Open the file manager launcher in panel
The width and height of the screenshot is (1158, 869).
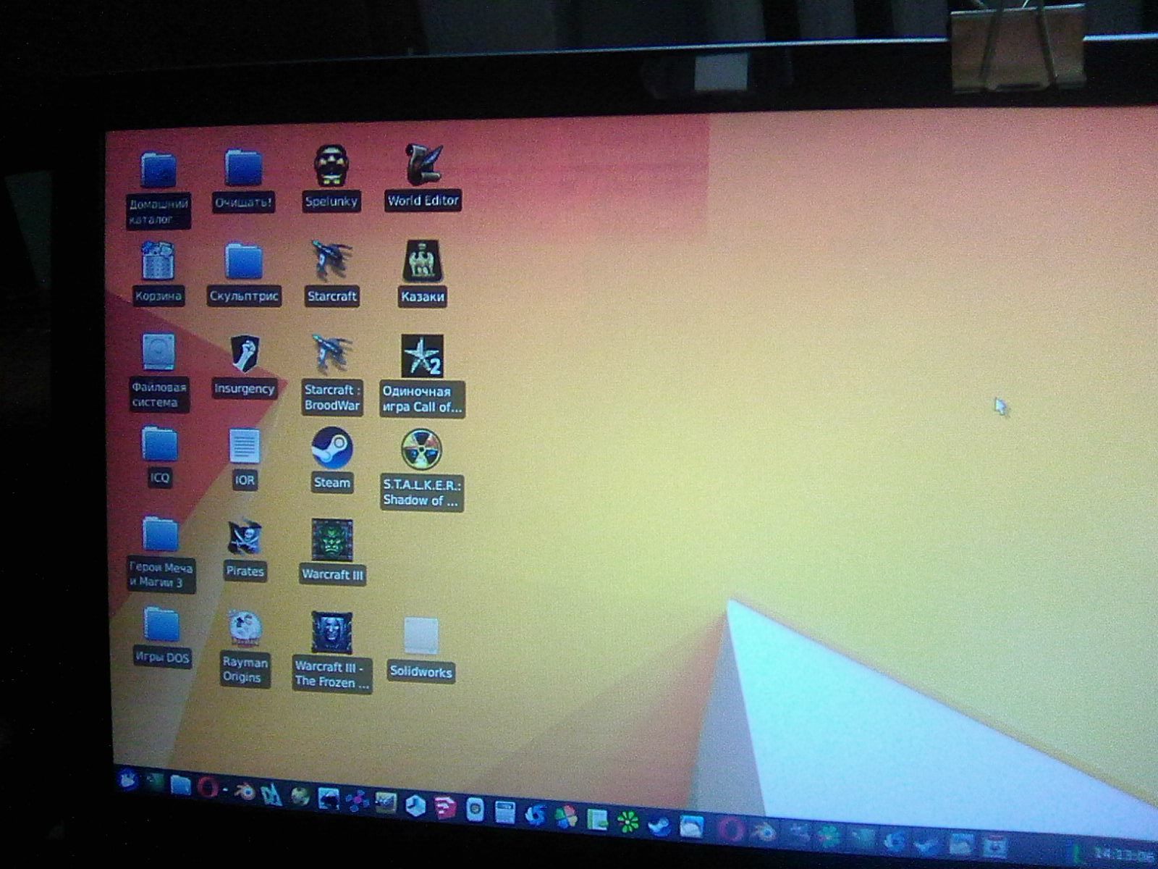tap(180, 785)
